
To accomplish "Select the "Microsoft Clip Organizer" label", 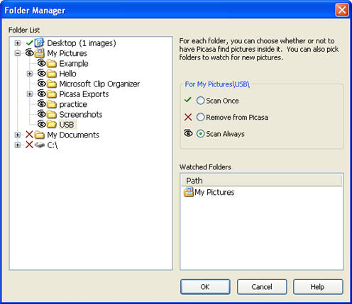I will [99, 84].
